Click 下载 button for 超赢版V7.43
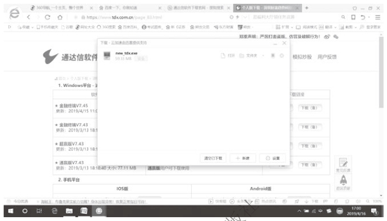 [x=309, y=146]
